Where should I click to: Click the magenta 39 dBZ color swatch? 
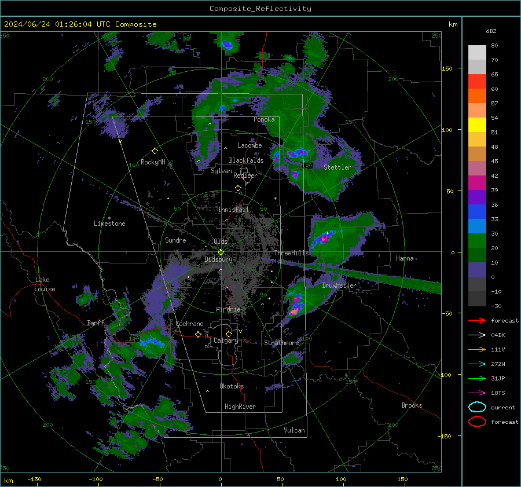pyautogui.click(x=477, y=182)
